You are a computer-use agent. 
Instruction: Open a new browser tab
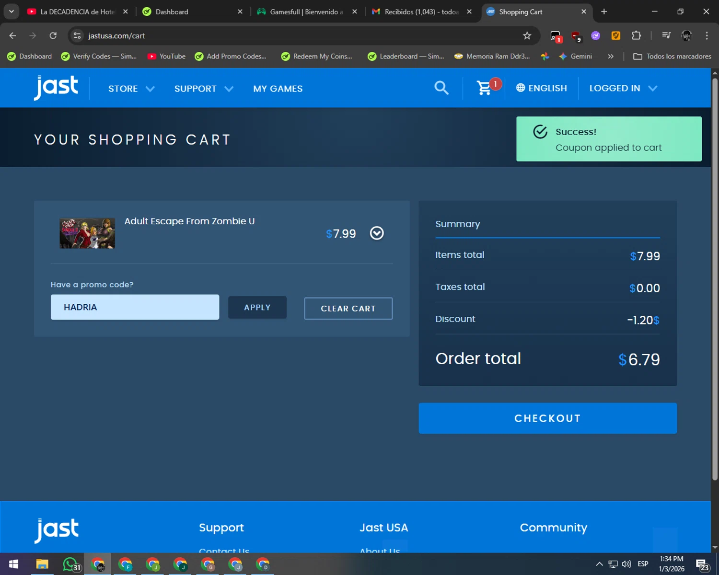[x=604, y=11]
